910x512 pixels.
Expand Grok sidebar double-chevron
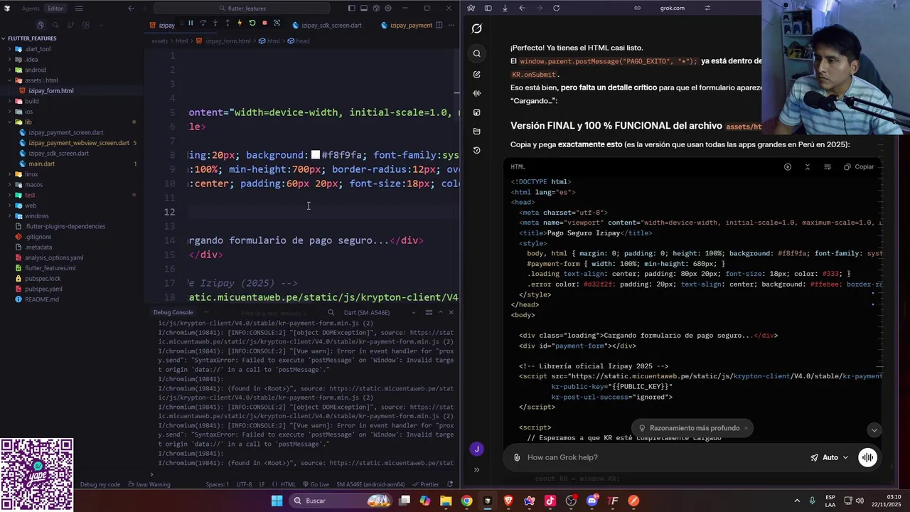477,469
